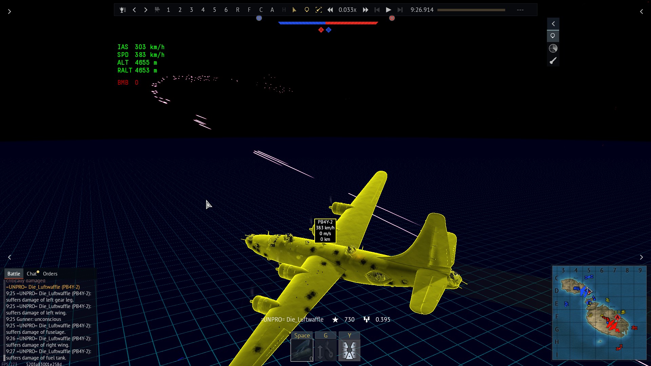Open the radar view icon in right sidebar
651x366 pixels.
[x=553, y=48]
